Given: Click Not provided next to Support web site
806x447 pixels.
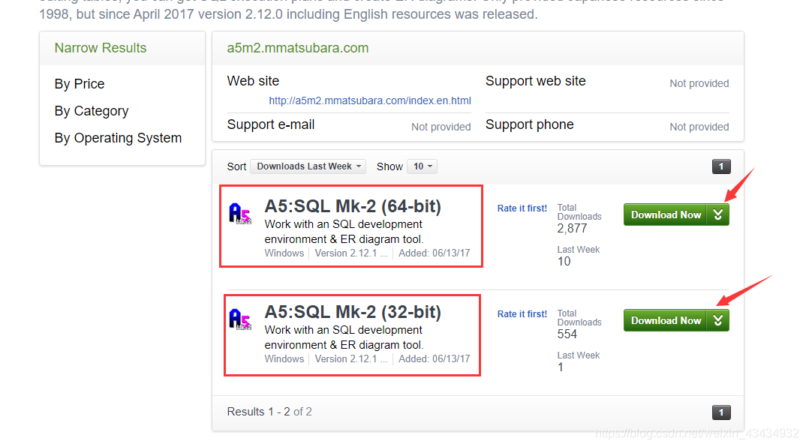Looking at the screenshot, I should tap(699, 83).
